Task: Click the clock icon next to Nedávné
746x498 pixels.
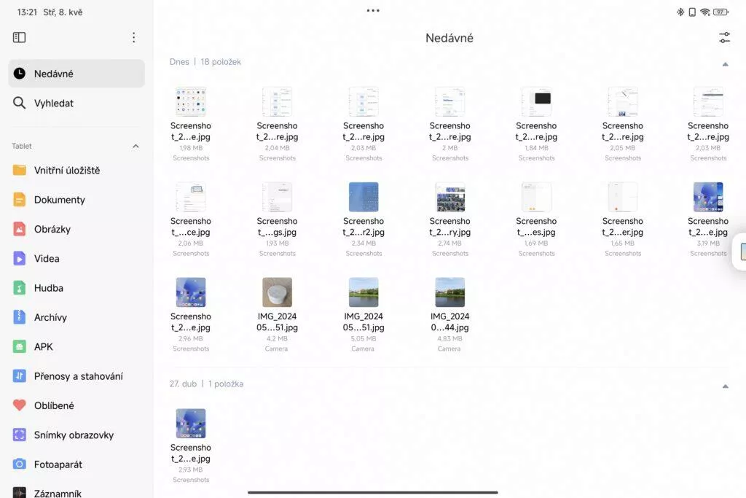Action: click(19, 74)
